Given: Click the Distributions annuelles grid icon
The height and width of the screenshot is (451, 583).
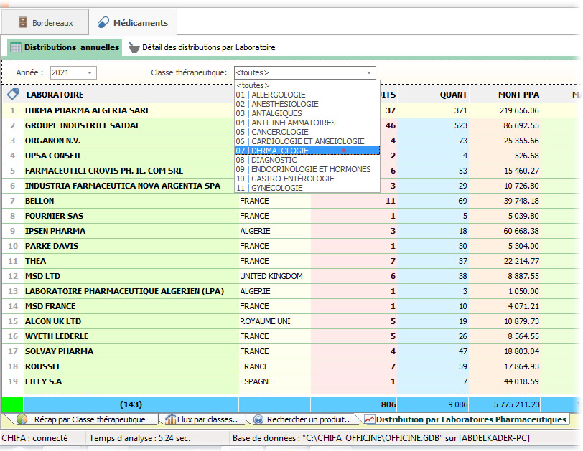Looking at the screenshot, I should [15, 47].
